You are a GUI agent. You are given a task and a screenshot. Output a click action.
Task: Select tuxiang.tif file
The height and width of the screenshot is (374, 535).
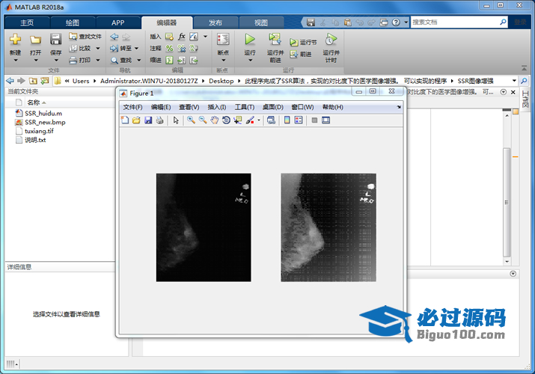coord(39,131)
